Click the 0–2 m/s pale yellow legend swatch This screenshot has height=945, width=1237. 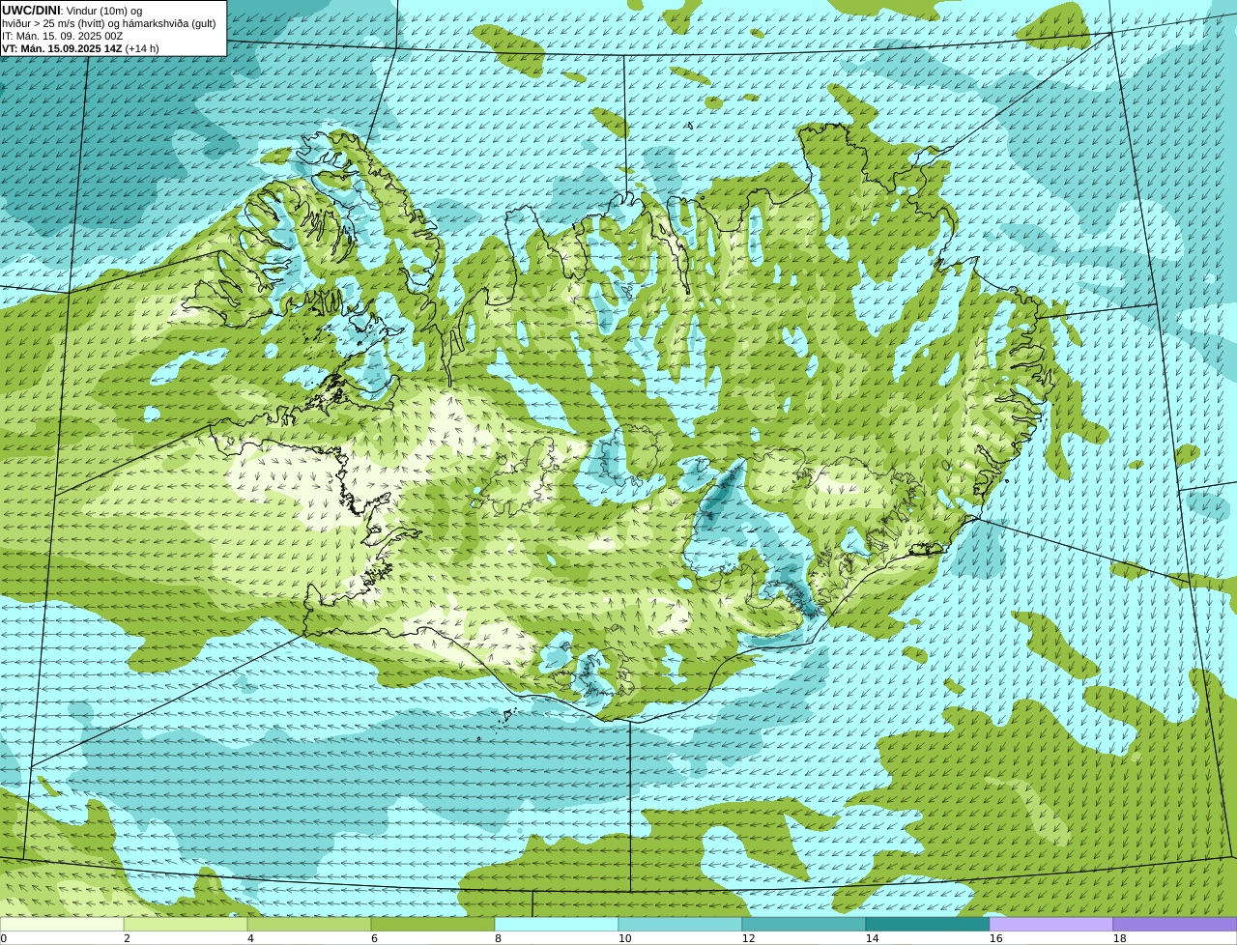click(62, 924)
